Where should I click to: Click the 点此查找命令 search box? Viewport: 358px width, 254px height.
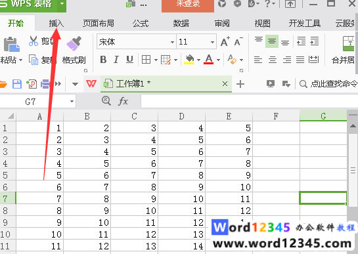[328, 84]
